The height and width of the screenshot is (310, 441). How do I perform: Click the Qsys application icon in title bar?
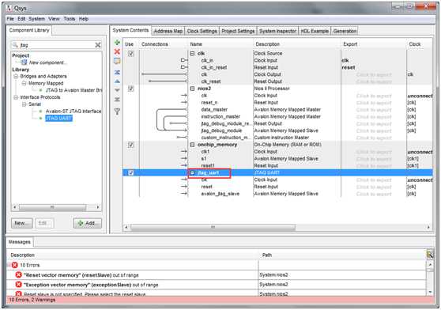point(9,8)
